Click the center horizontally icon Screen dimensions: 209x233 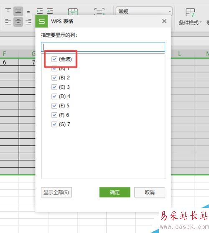click(x=18, y=22)
